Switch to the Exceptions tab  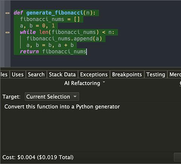click(x=94, y=75)
